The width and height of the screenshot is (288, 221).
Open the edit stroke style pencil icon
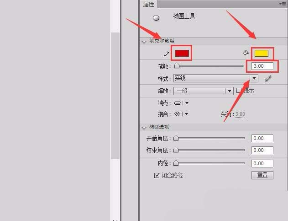pyautogui.click(x=268, y=78)
